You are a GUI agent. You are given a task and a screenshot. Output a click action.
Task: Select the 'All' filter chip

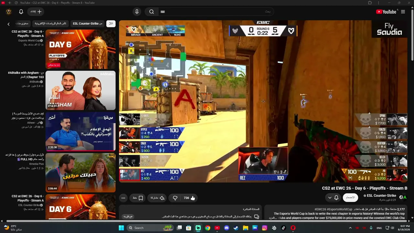(x=111, y=24)
